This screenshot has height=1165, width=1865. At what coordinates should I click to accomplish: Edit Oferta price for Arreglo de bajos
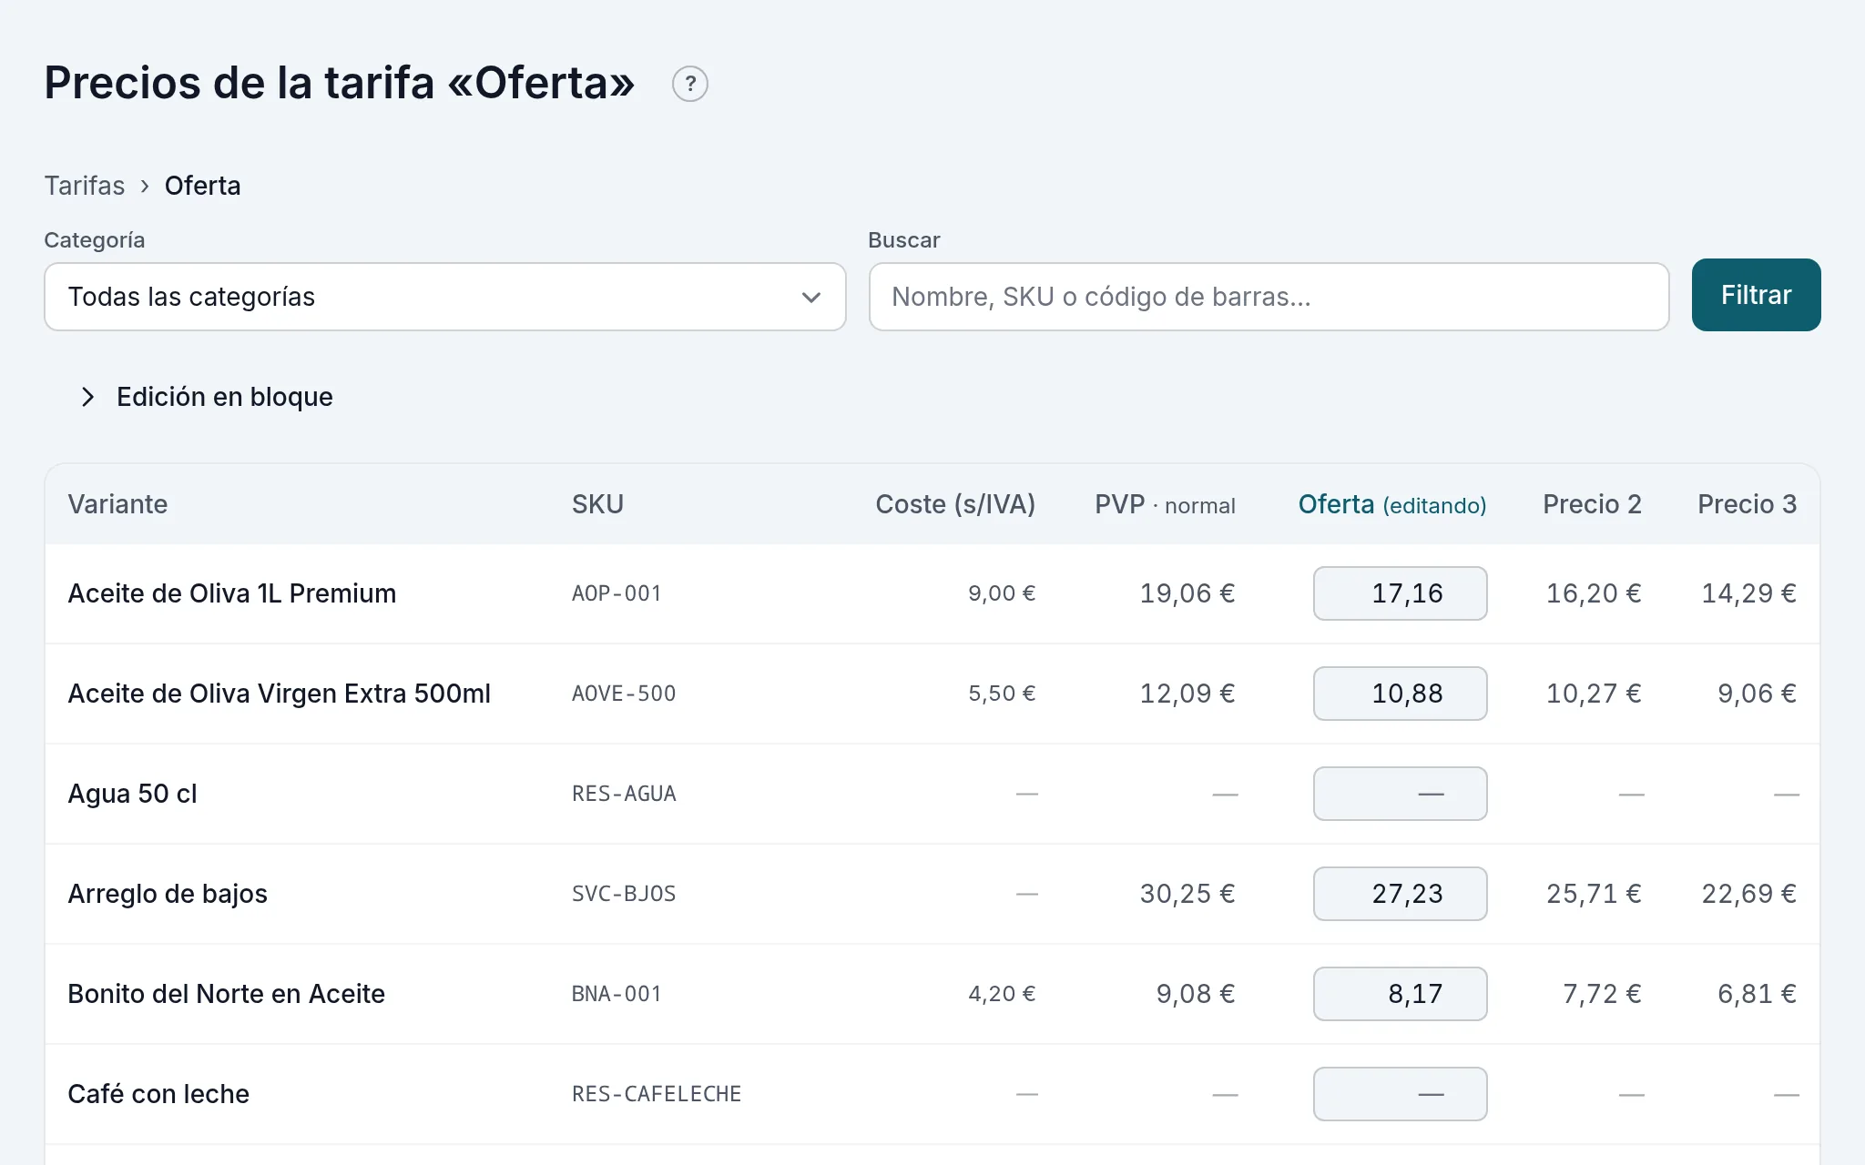(x=1400, y=894)
